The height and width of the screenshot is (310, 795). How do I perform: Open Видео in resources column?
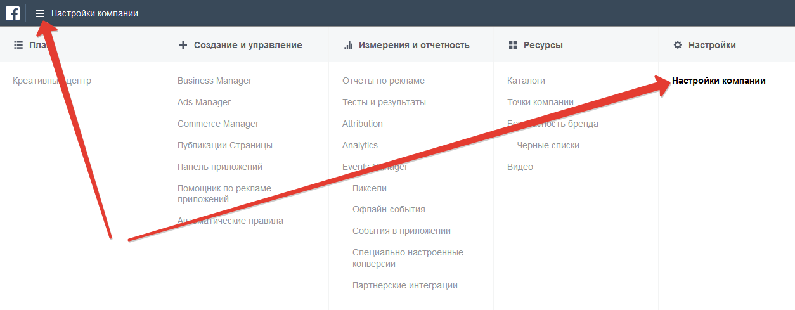[x=520, y=167]
